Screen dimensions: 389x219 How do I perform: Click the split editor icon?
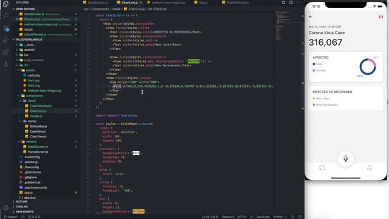291,2
